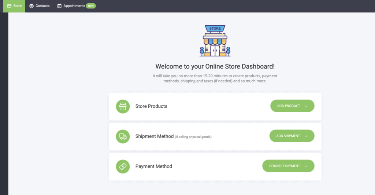Click the 15-20 minutes description paragraph

(x=215, y=78)
